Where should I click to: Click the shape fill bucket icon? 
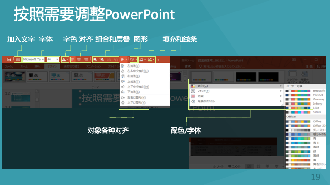coord(142,59)
